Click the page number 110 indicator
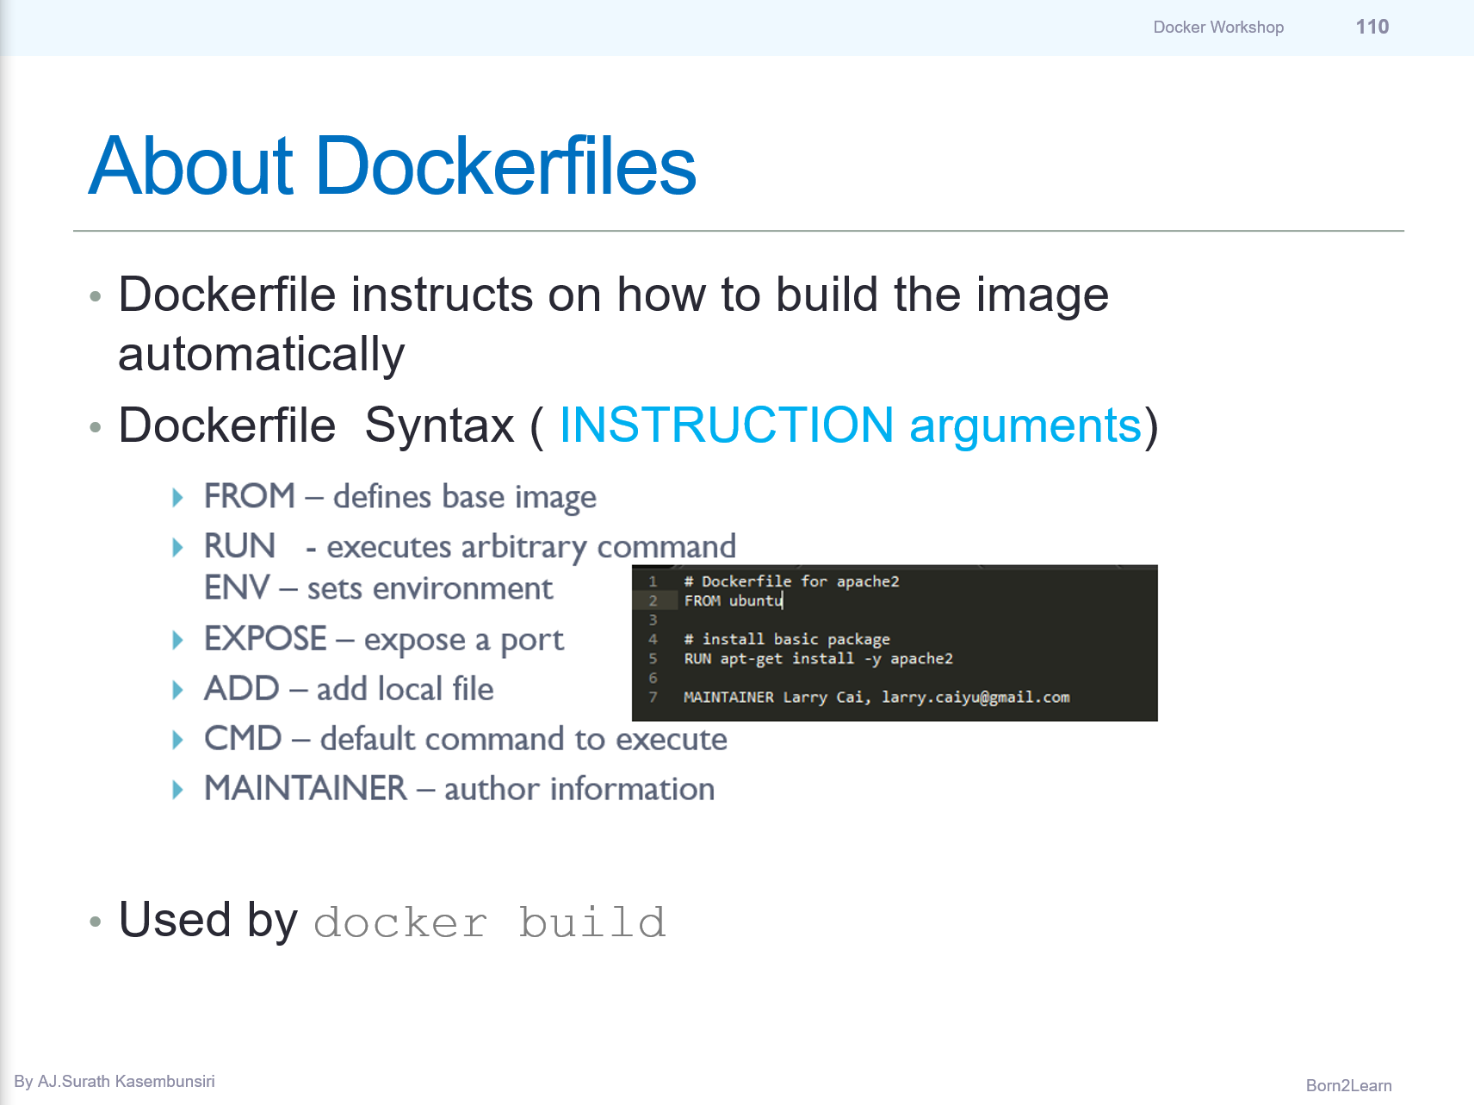The image size is (1474, 1105). (x=1372, y=27)
